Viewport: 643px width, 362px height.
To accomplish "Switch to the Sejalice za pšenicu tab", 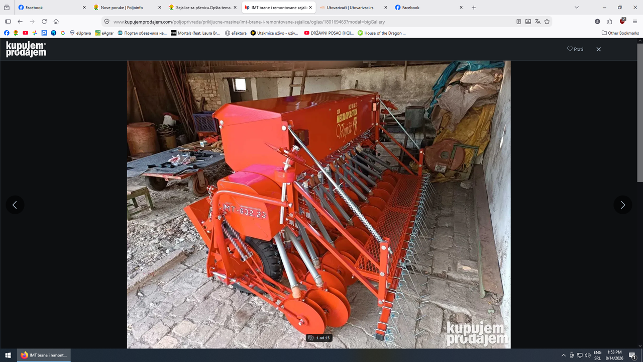I will tap(202, 8).
